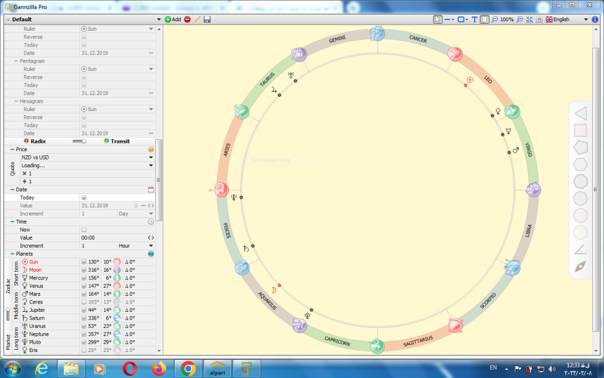
Task: Click the Time value stepper arrows
Action: click(151, 238)
